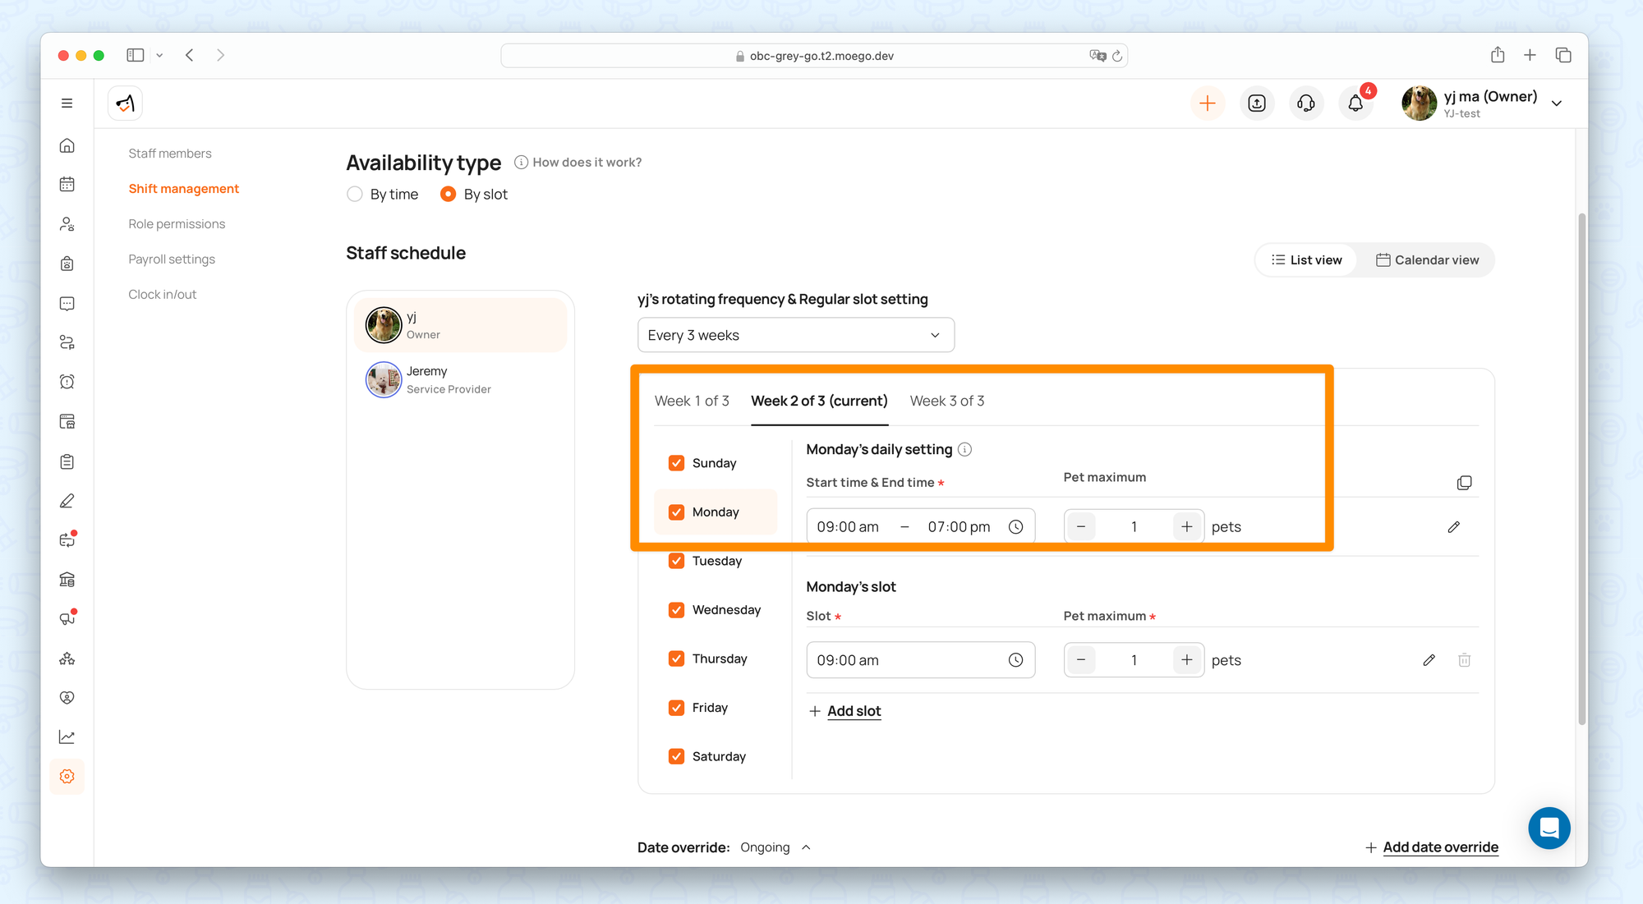
Task: Delete Monday's slot with trash icon
Action: pos(1464,660)
